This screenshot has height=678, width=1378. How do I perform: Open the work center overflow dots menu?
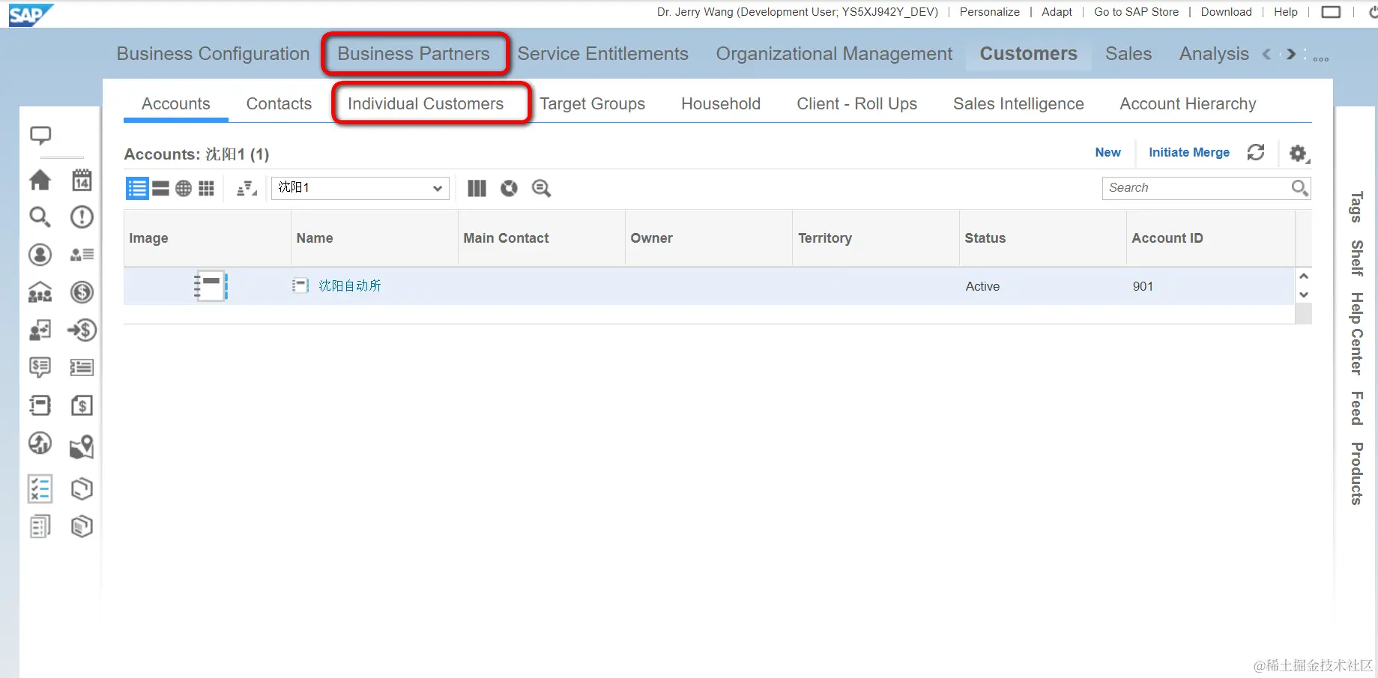point(1321,59)
